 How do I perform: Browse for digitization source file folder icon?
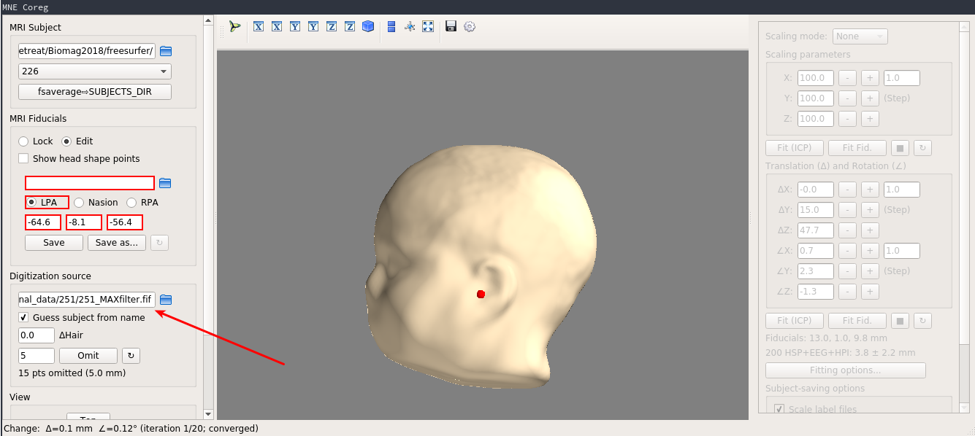tap(166, 300)
